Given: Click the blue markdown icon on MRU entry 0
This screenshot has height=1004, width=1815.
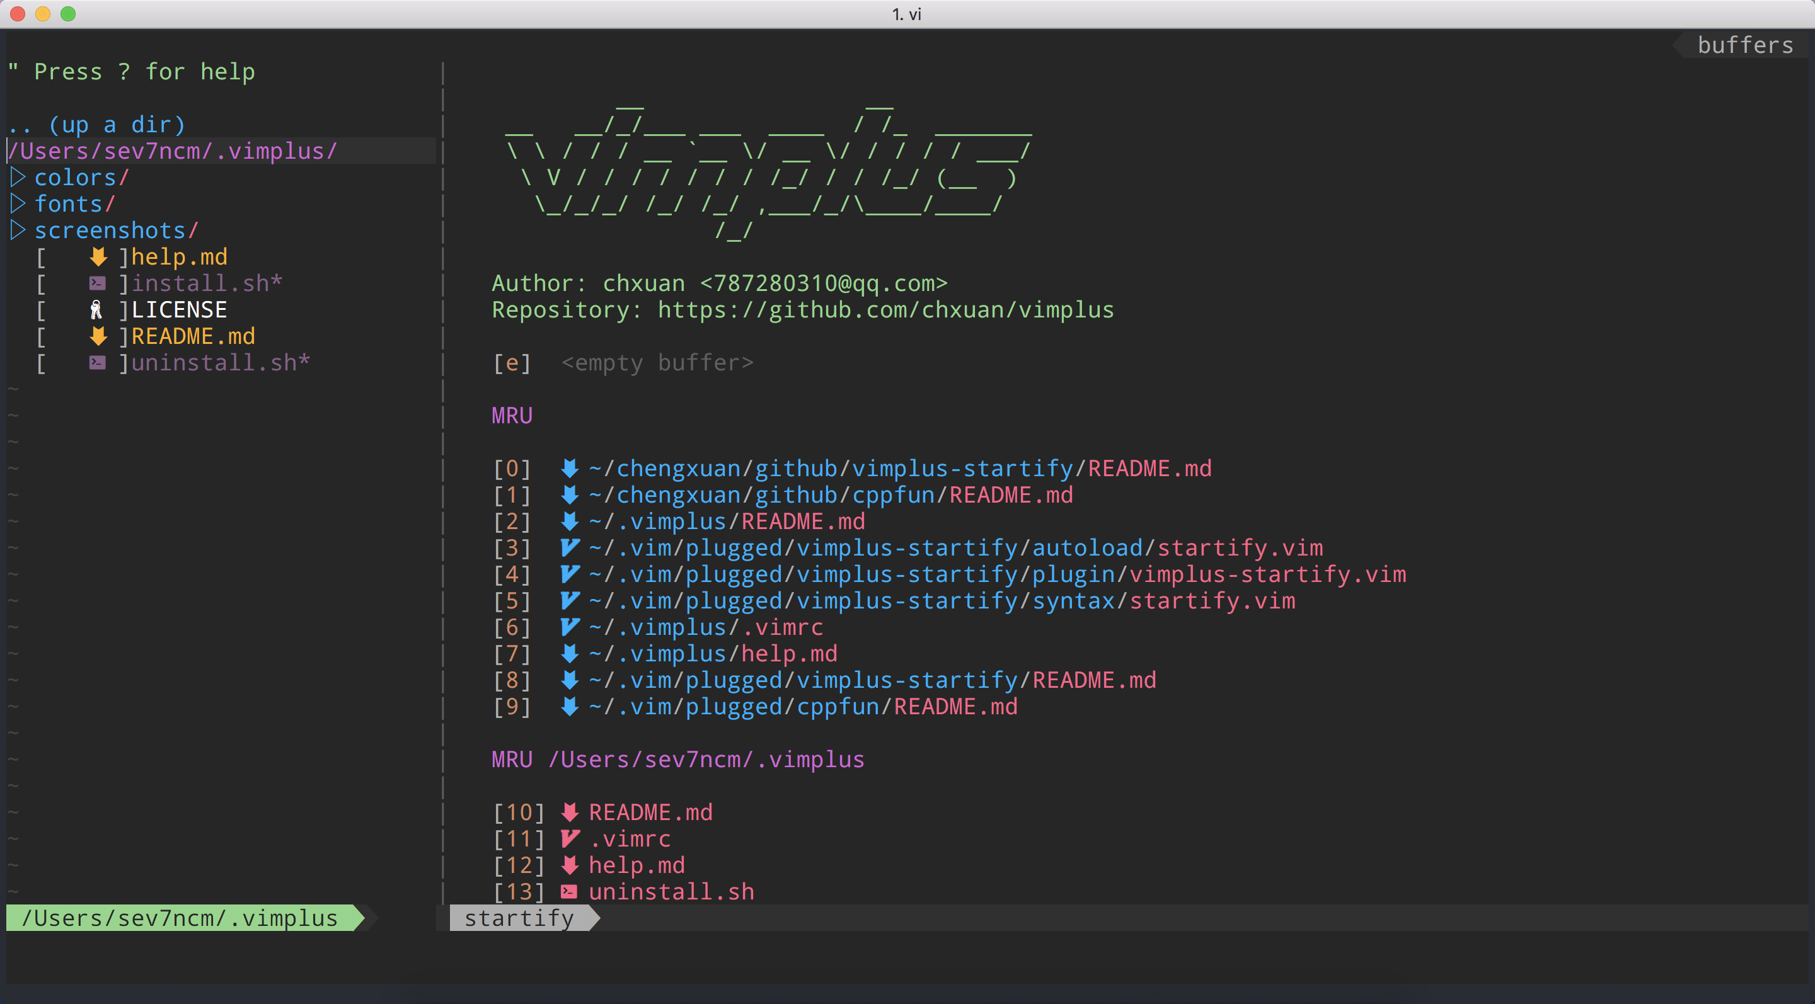Looking at the screenshot, I should (569, 468).
